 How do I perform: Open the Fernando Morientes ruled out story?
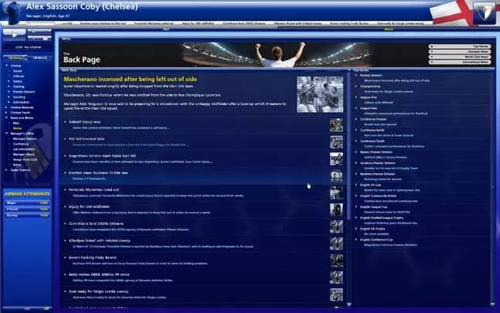(x=94, y=189)
